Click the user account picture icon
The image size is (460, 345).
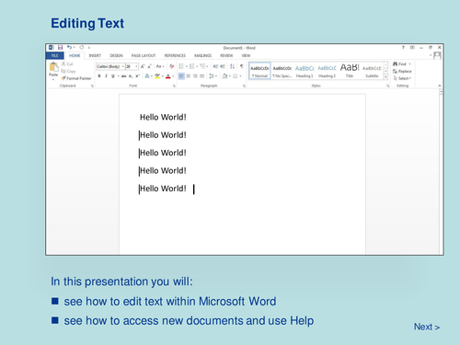click(438, 55)
